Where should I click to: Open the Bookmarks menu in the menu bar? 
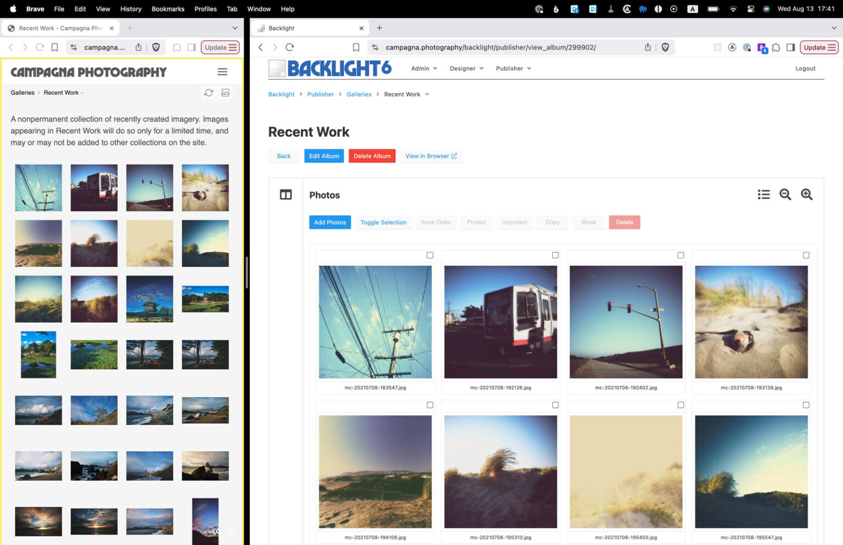pos(167,9)
